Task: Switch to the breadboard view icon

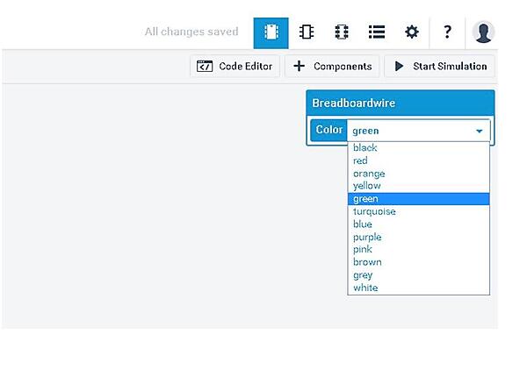Action: click(x=271, y=32)
